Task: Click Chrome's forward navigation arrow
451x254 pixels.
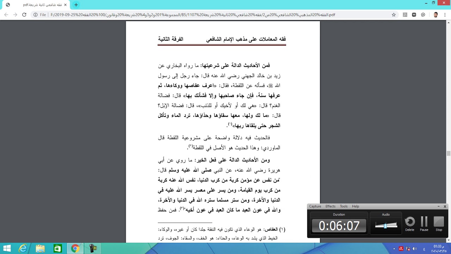Action: point(15,15)
